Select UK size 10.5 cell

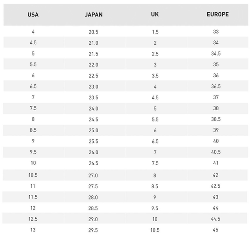click(155, 230)
